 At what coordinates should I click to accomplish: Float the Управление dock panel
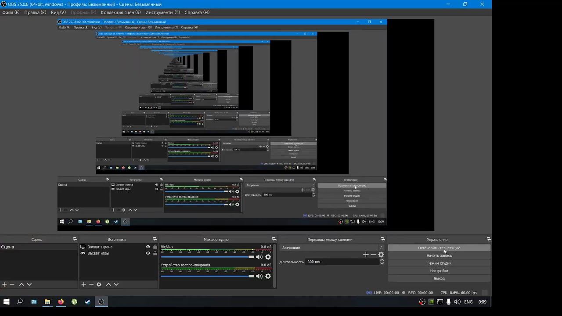[x=489, y=239]
